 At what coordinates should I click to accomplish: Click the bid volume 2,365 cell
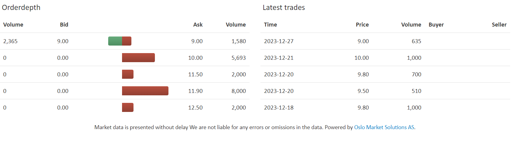(x=10, y=41)
